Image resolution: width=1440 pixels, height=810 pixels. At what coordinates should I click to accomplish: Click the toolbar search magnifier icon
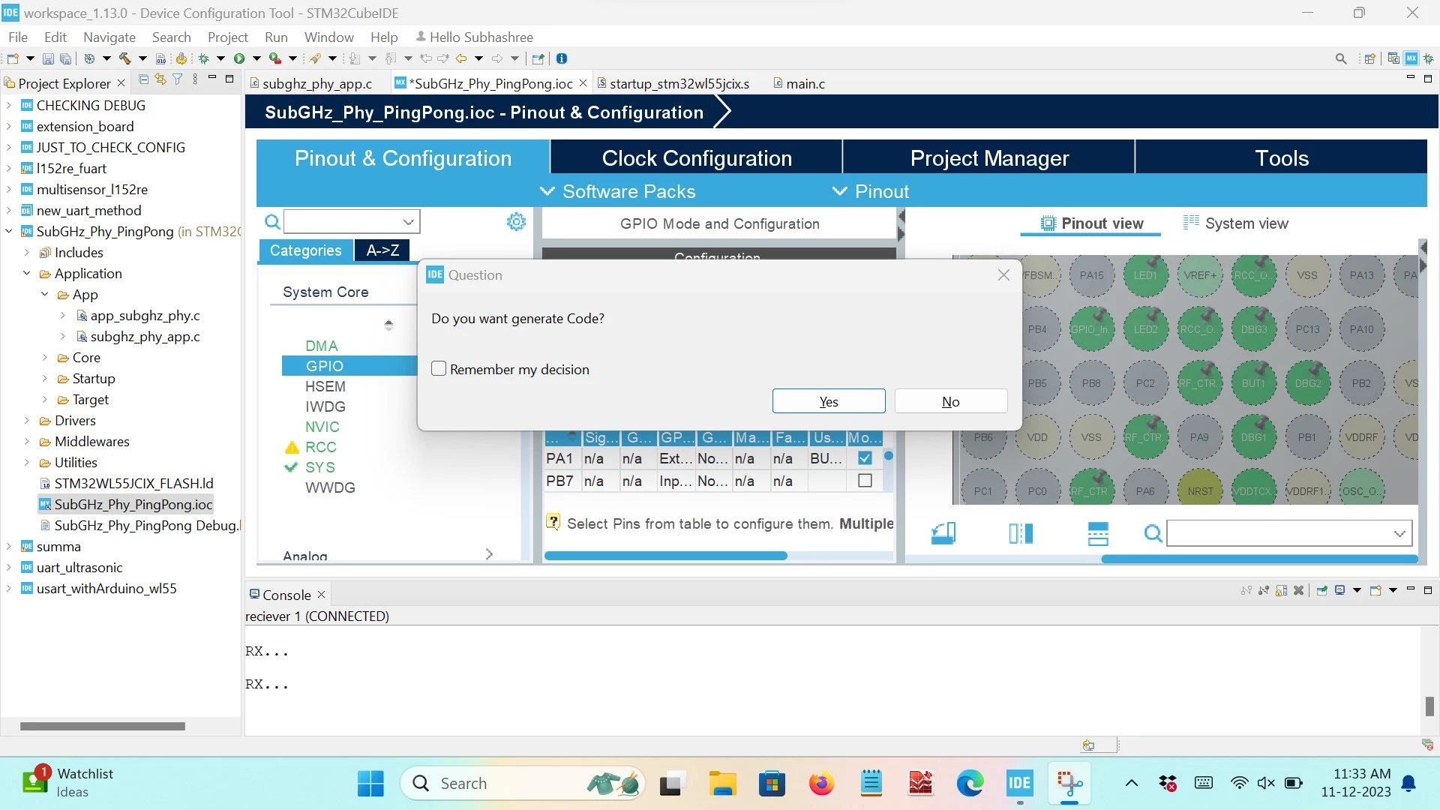click(x=1341, y=58)
